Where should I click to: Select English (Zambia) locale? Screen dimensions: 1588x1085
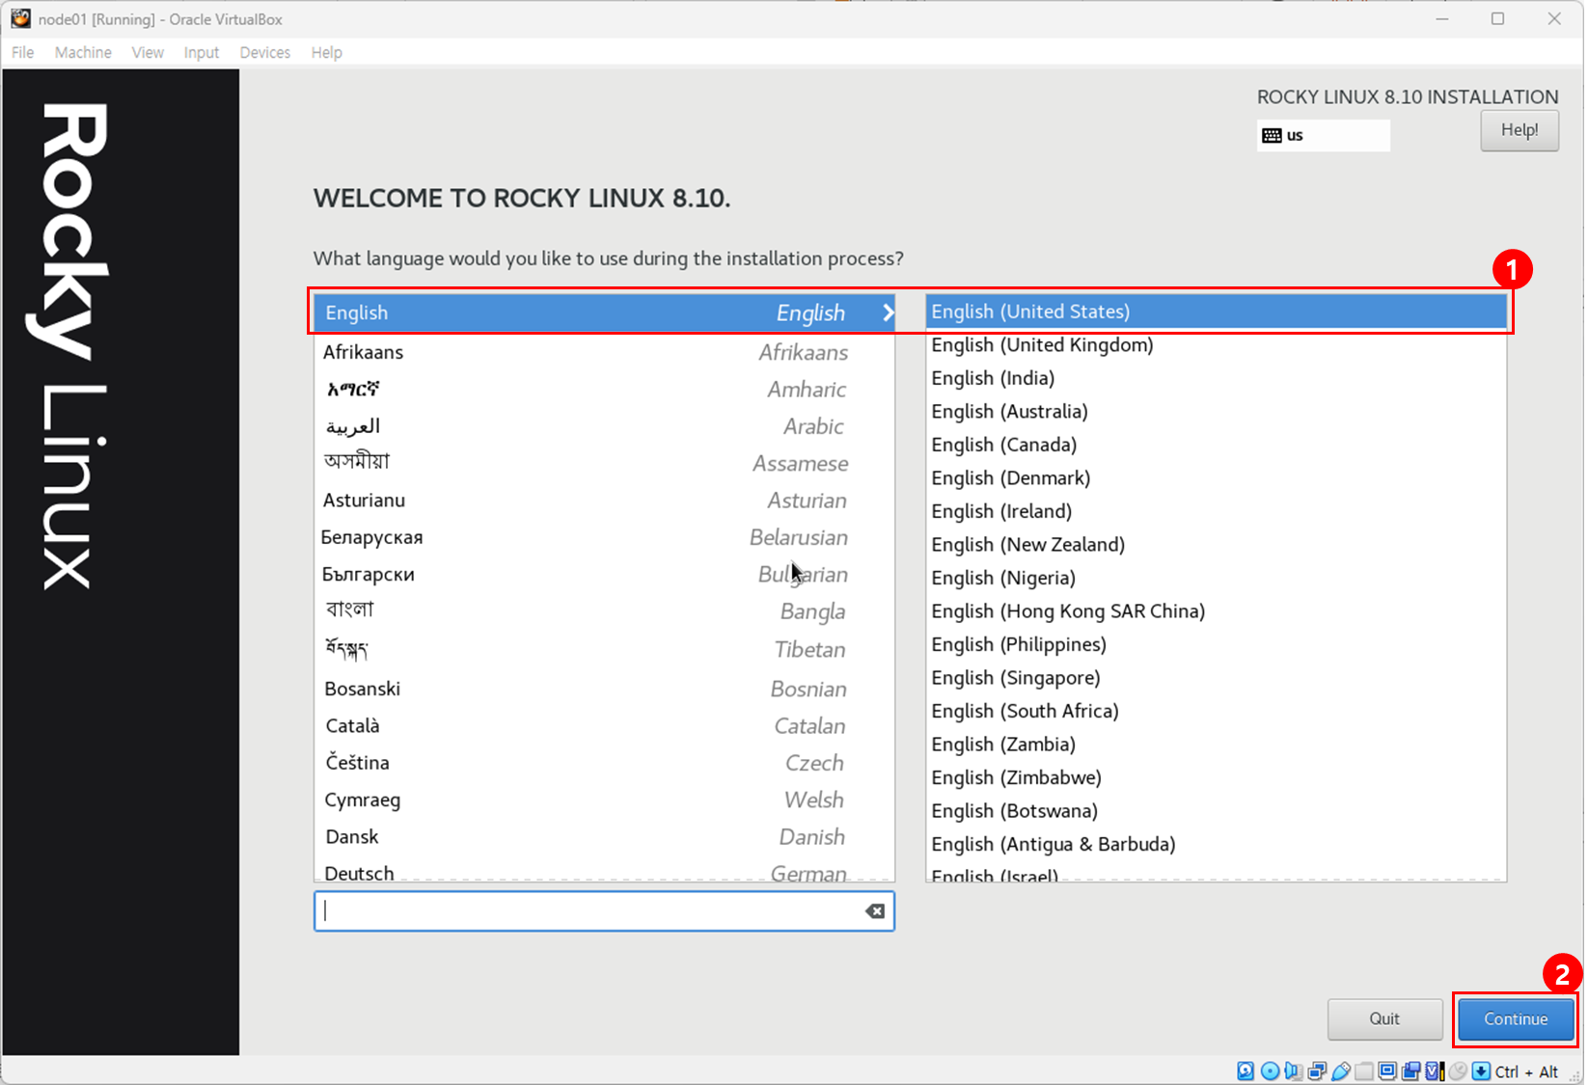pyautogui.click(x=1216, y=744)
